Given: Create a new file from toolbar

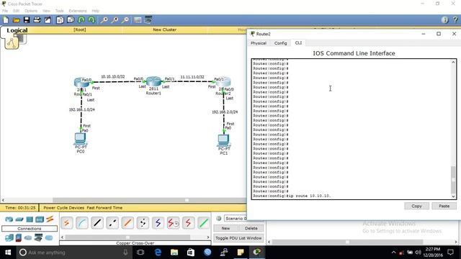Looking at the screenshot, I should 6,20.
